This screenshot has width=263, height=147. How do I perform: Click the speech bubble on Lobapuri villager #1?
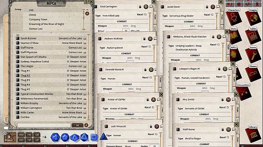[x=230, y=69]
